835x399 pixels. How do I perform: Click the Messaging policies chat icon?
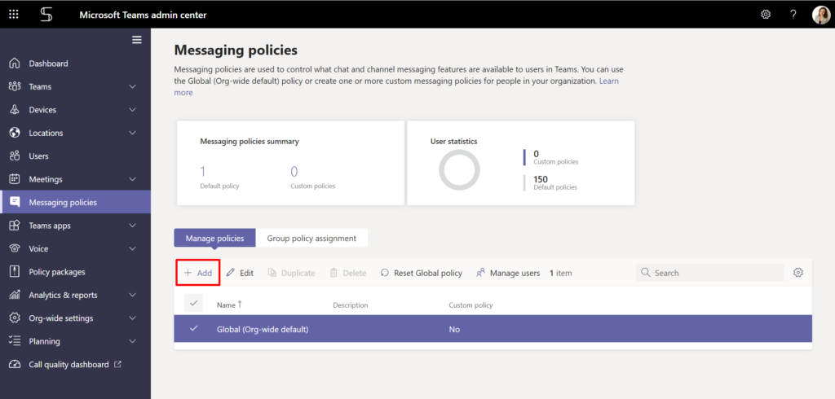(15, 202)
